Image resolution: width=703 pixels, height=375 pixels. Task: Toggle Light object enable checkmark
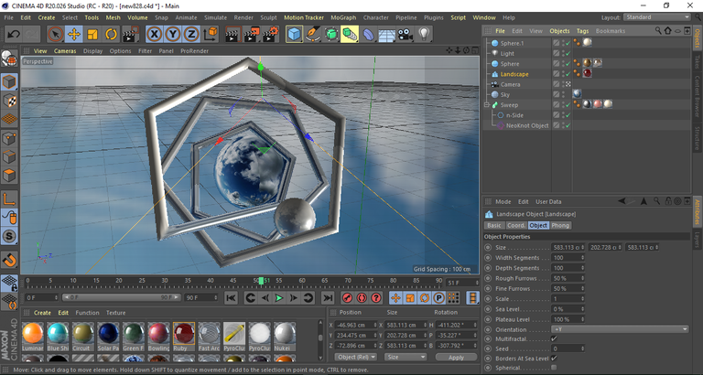568,54
